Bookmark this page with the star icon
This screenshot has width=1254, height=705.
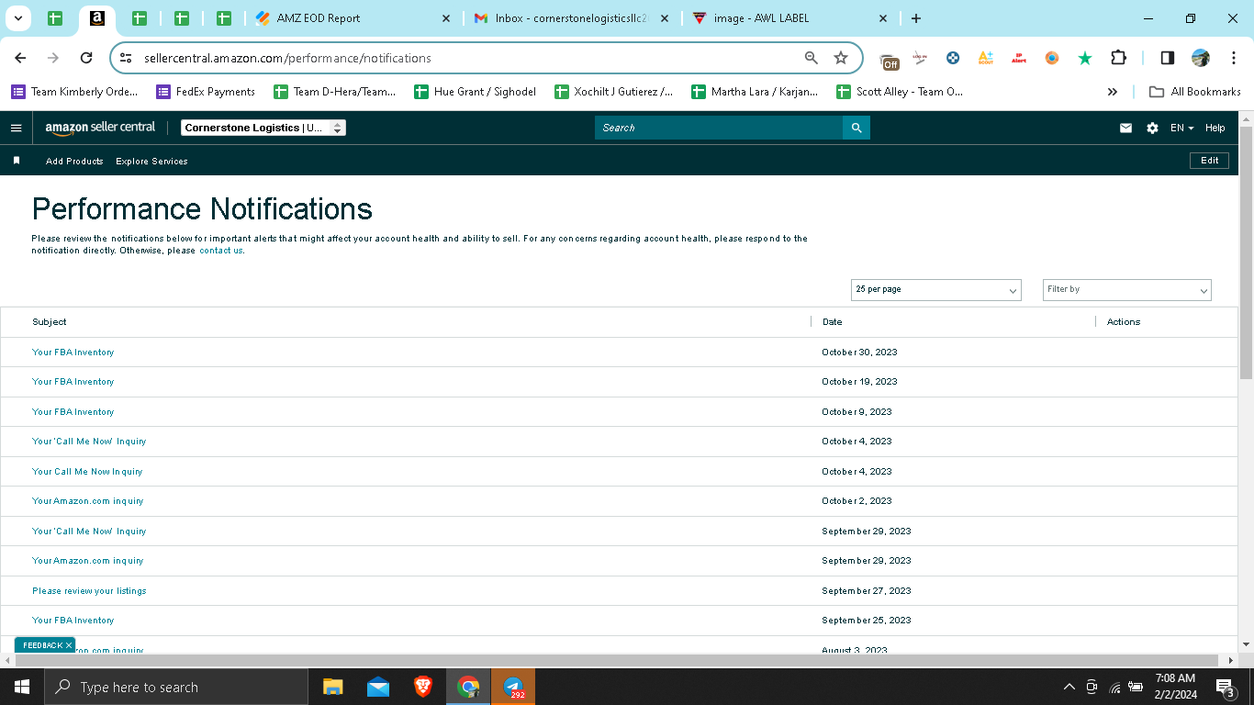[x=841, y=58]
